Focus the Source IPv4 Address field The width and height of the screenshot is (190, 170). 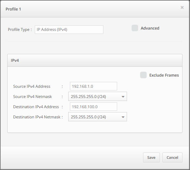tap(94, 86)
